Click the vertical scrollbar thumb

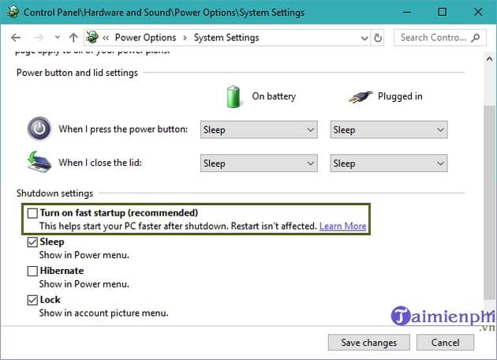[489, 203]
